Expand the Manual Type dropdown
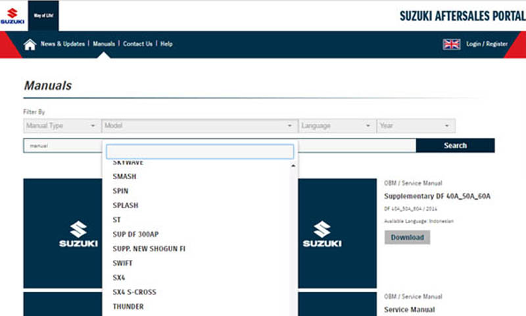Viewport: 526px width, 316px height. coord(62,126)
